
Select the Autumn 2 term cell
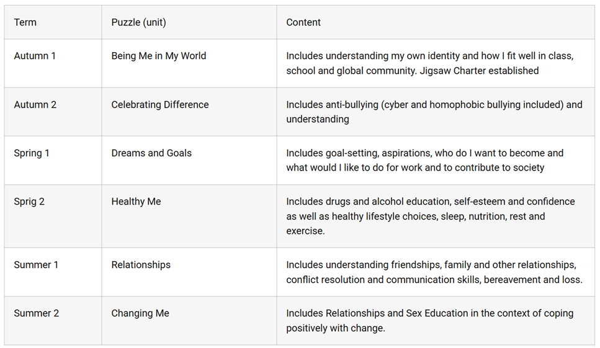tap(35, 105)
